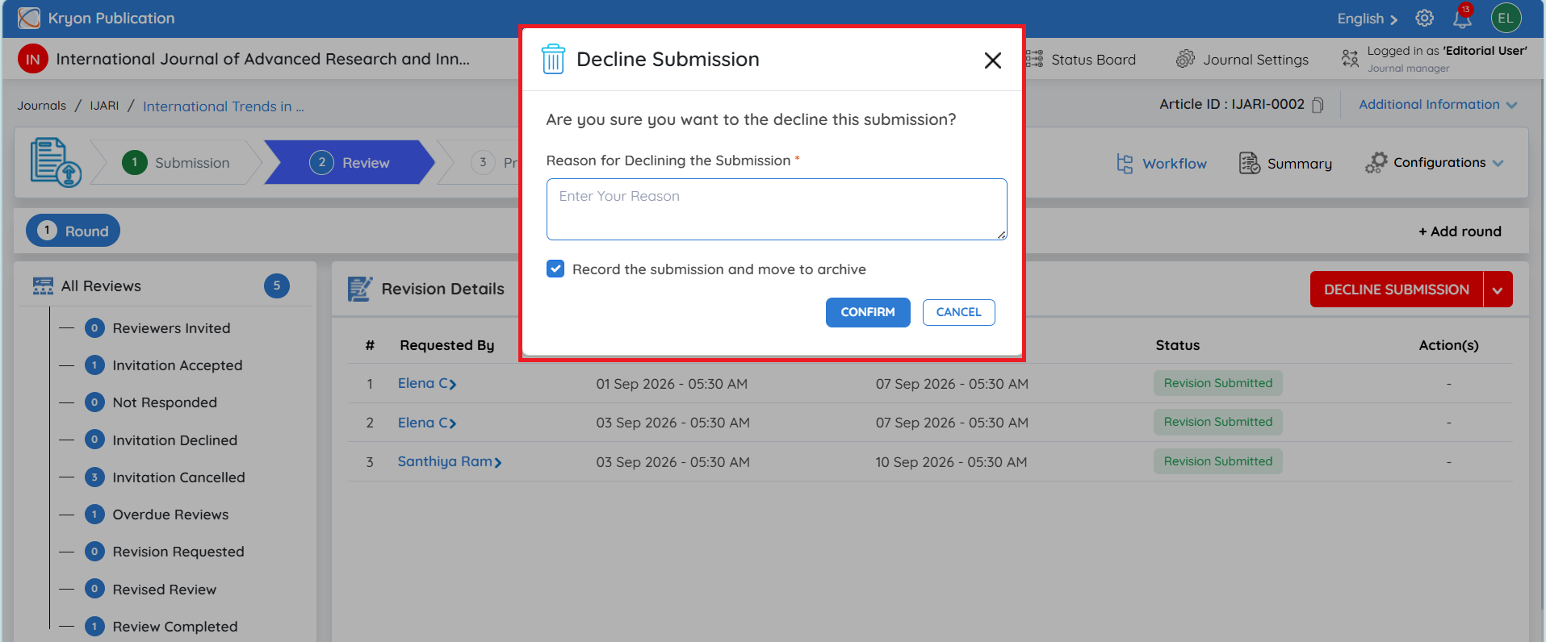Click the Workflow icon
The height and width of the screenshot is (642, 1546).
(x=1125, y=164)
